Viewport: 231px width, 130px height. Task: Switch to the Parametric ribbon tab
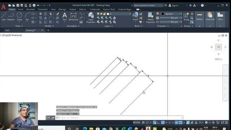tap(43, 9)
